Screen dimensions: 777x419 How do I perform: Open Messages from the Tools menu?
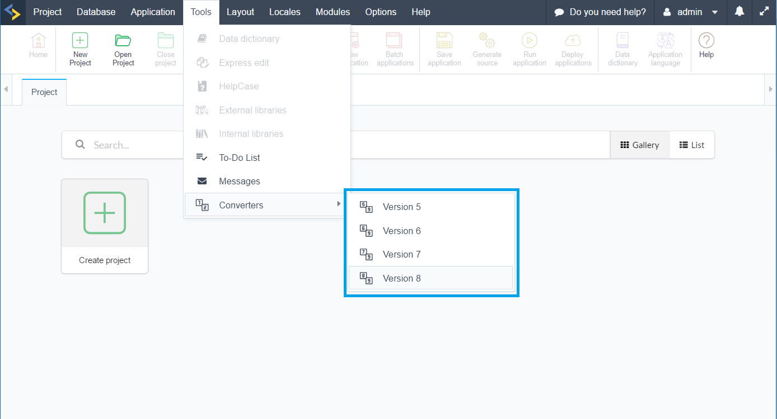click(240, 182)
